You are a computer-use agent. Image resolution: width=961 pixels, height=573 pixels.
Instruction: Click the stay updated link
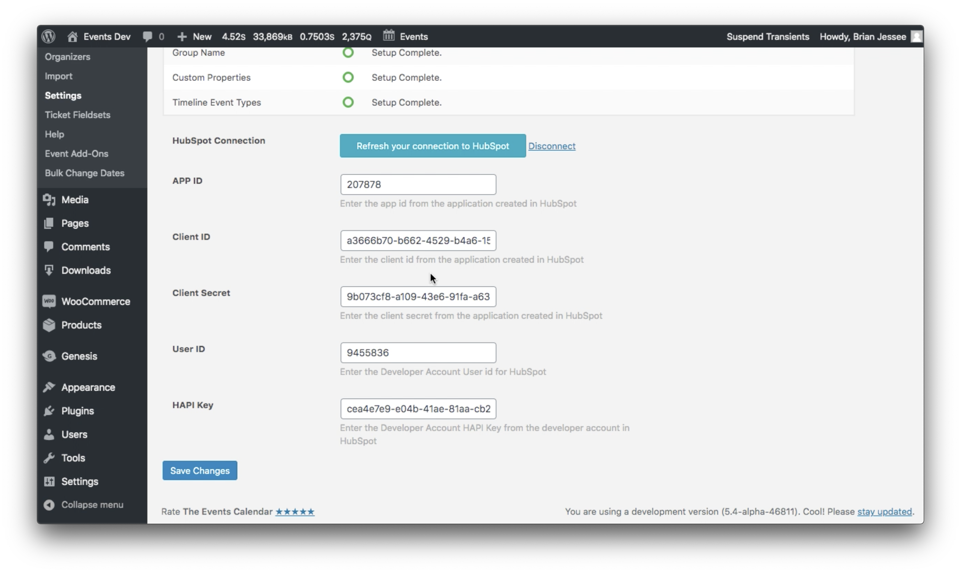(x=884, y=512)
